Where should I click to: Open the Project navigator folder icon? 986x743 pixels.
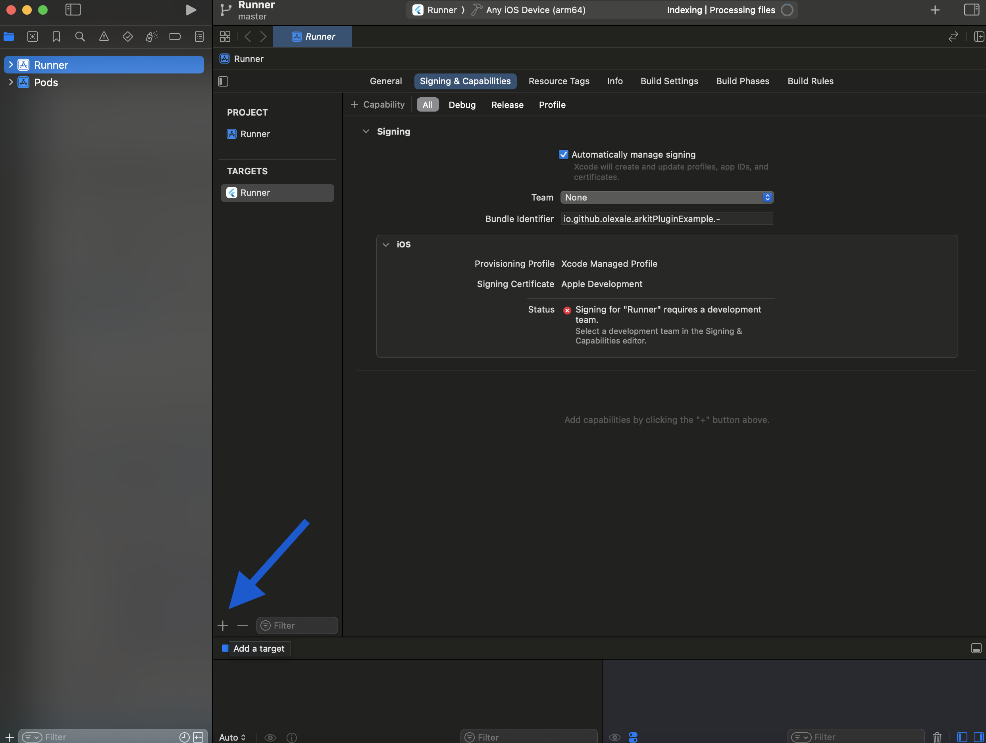(x=9, y=37)
